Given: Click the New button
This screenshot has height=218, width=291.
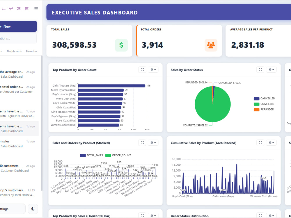Looking at the screenshot, I should tap(18, 26).
